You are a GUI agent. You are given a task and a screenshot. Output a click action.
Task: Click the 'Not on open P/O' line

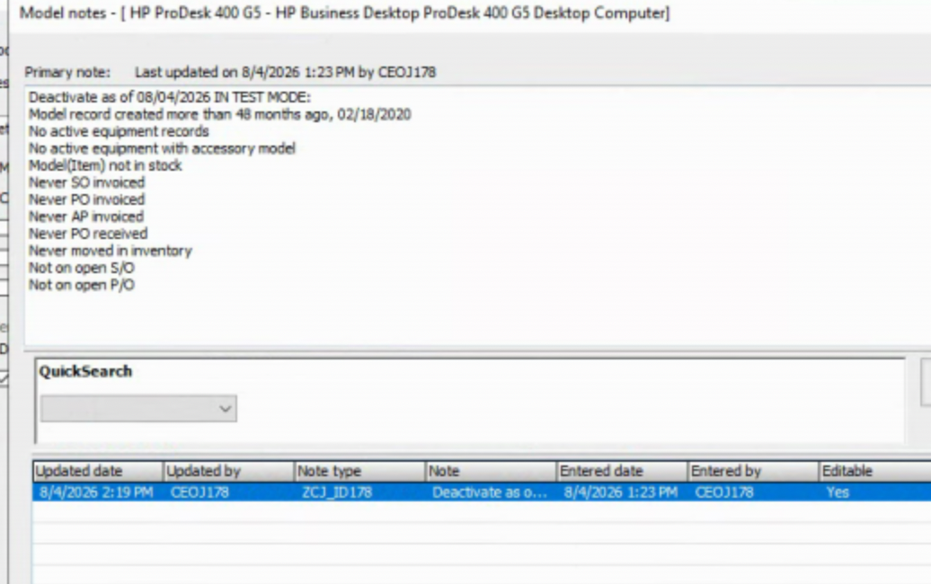(82, 285)
